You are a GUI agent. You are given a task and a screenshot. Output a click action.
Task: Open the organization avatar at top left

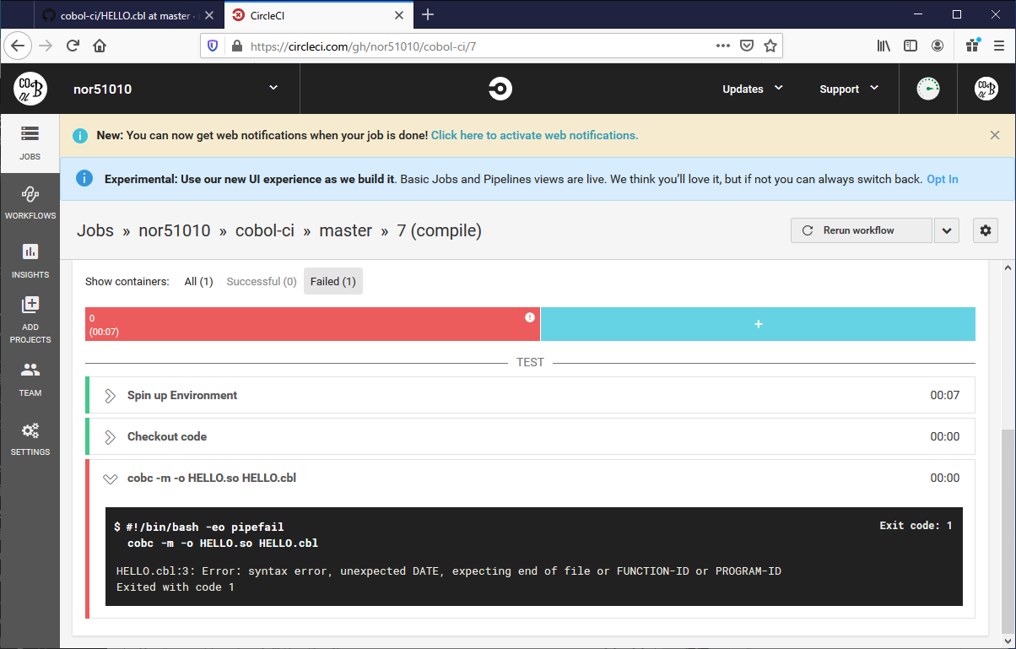tap(30, 89)
